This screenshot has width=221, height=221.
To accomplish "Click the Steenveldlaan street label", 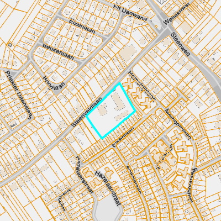I will pos(87,113).
